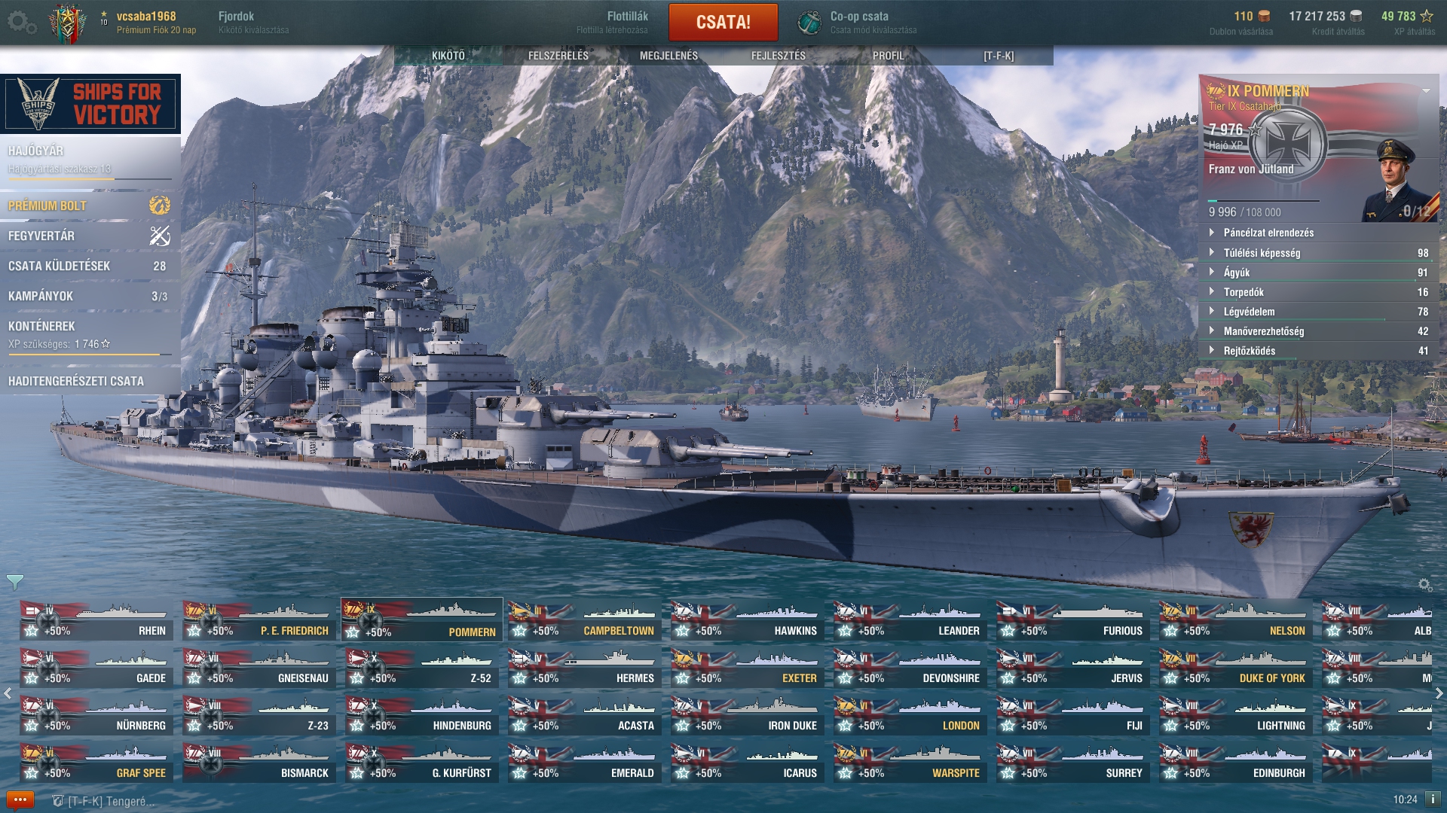Image resolution: width=1447 pixels, height=813 pixels.
Task: Open the chat speech bubble button
Action: tap(20, 799)
